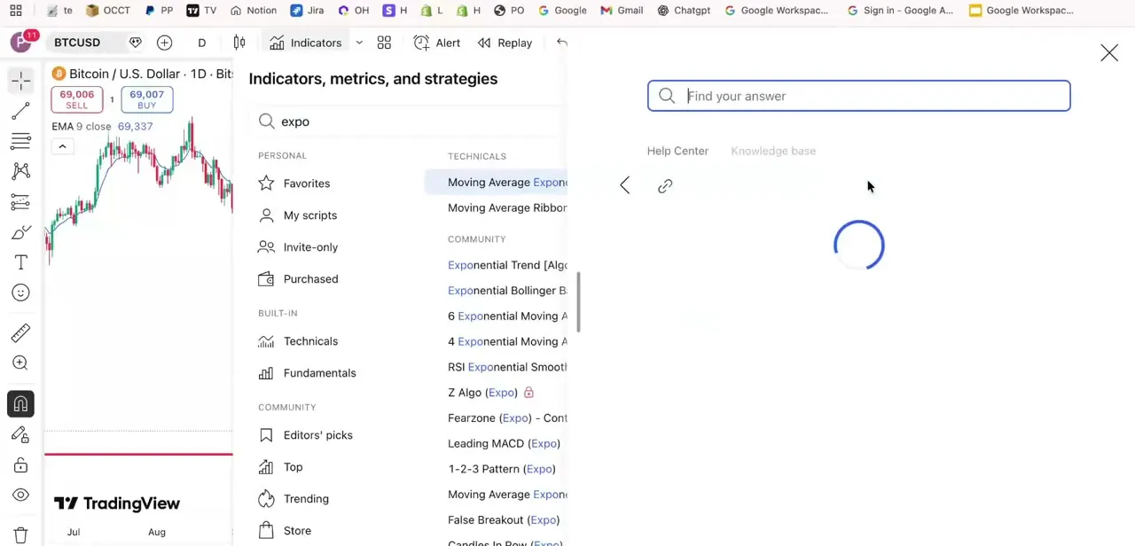The image size is (1135, 546).
Task: Select the crosshair cursor tool
Action: click(21, 81)
